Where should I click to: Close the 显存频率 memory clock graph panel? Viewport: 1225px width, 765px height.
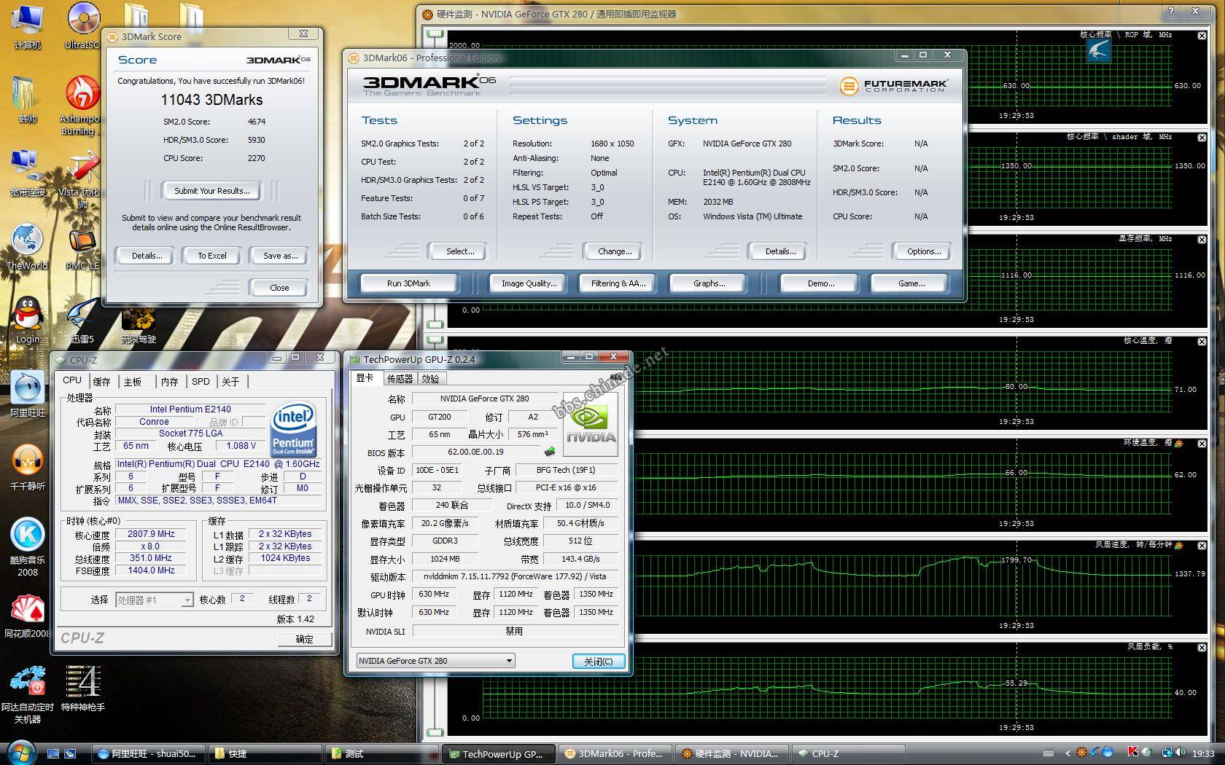[x=1202, y=239]
